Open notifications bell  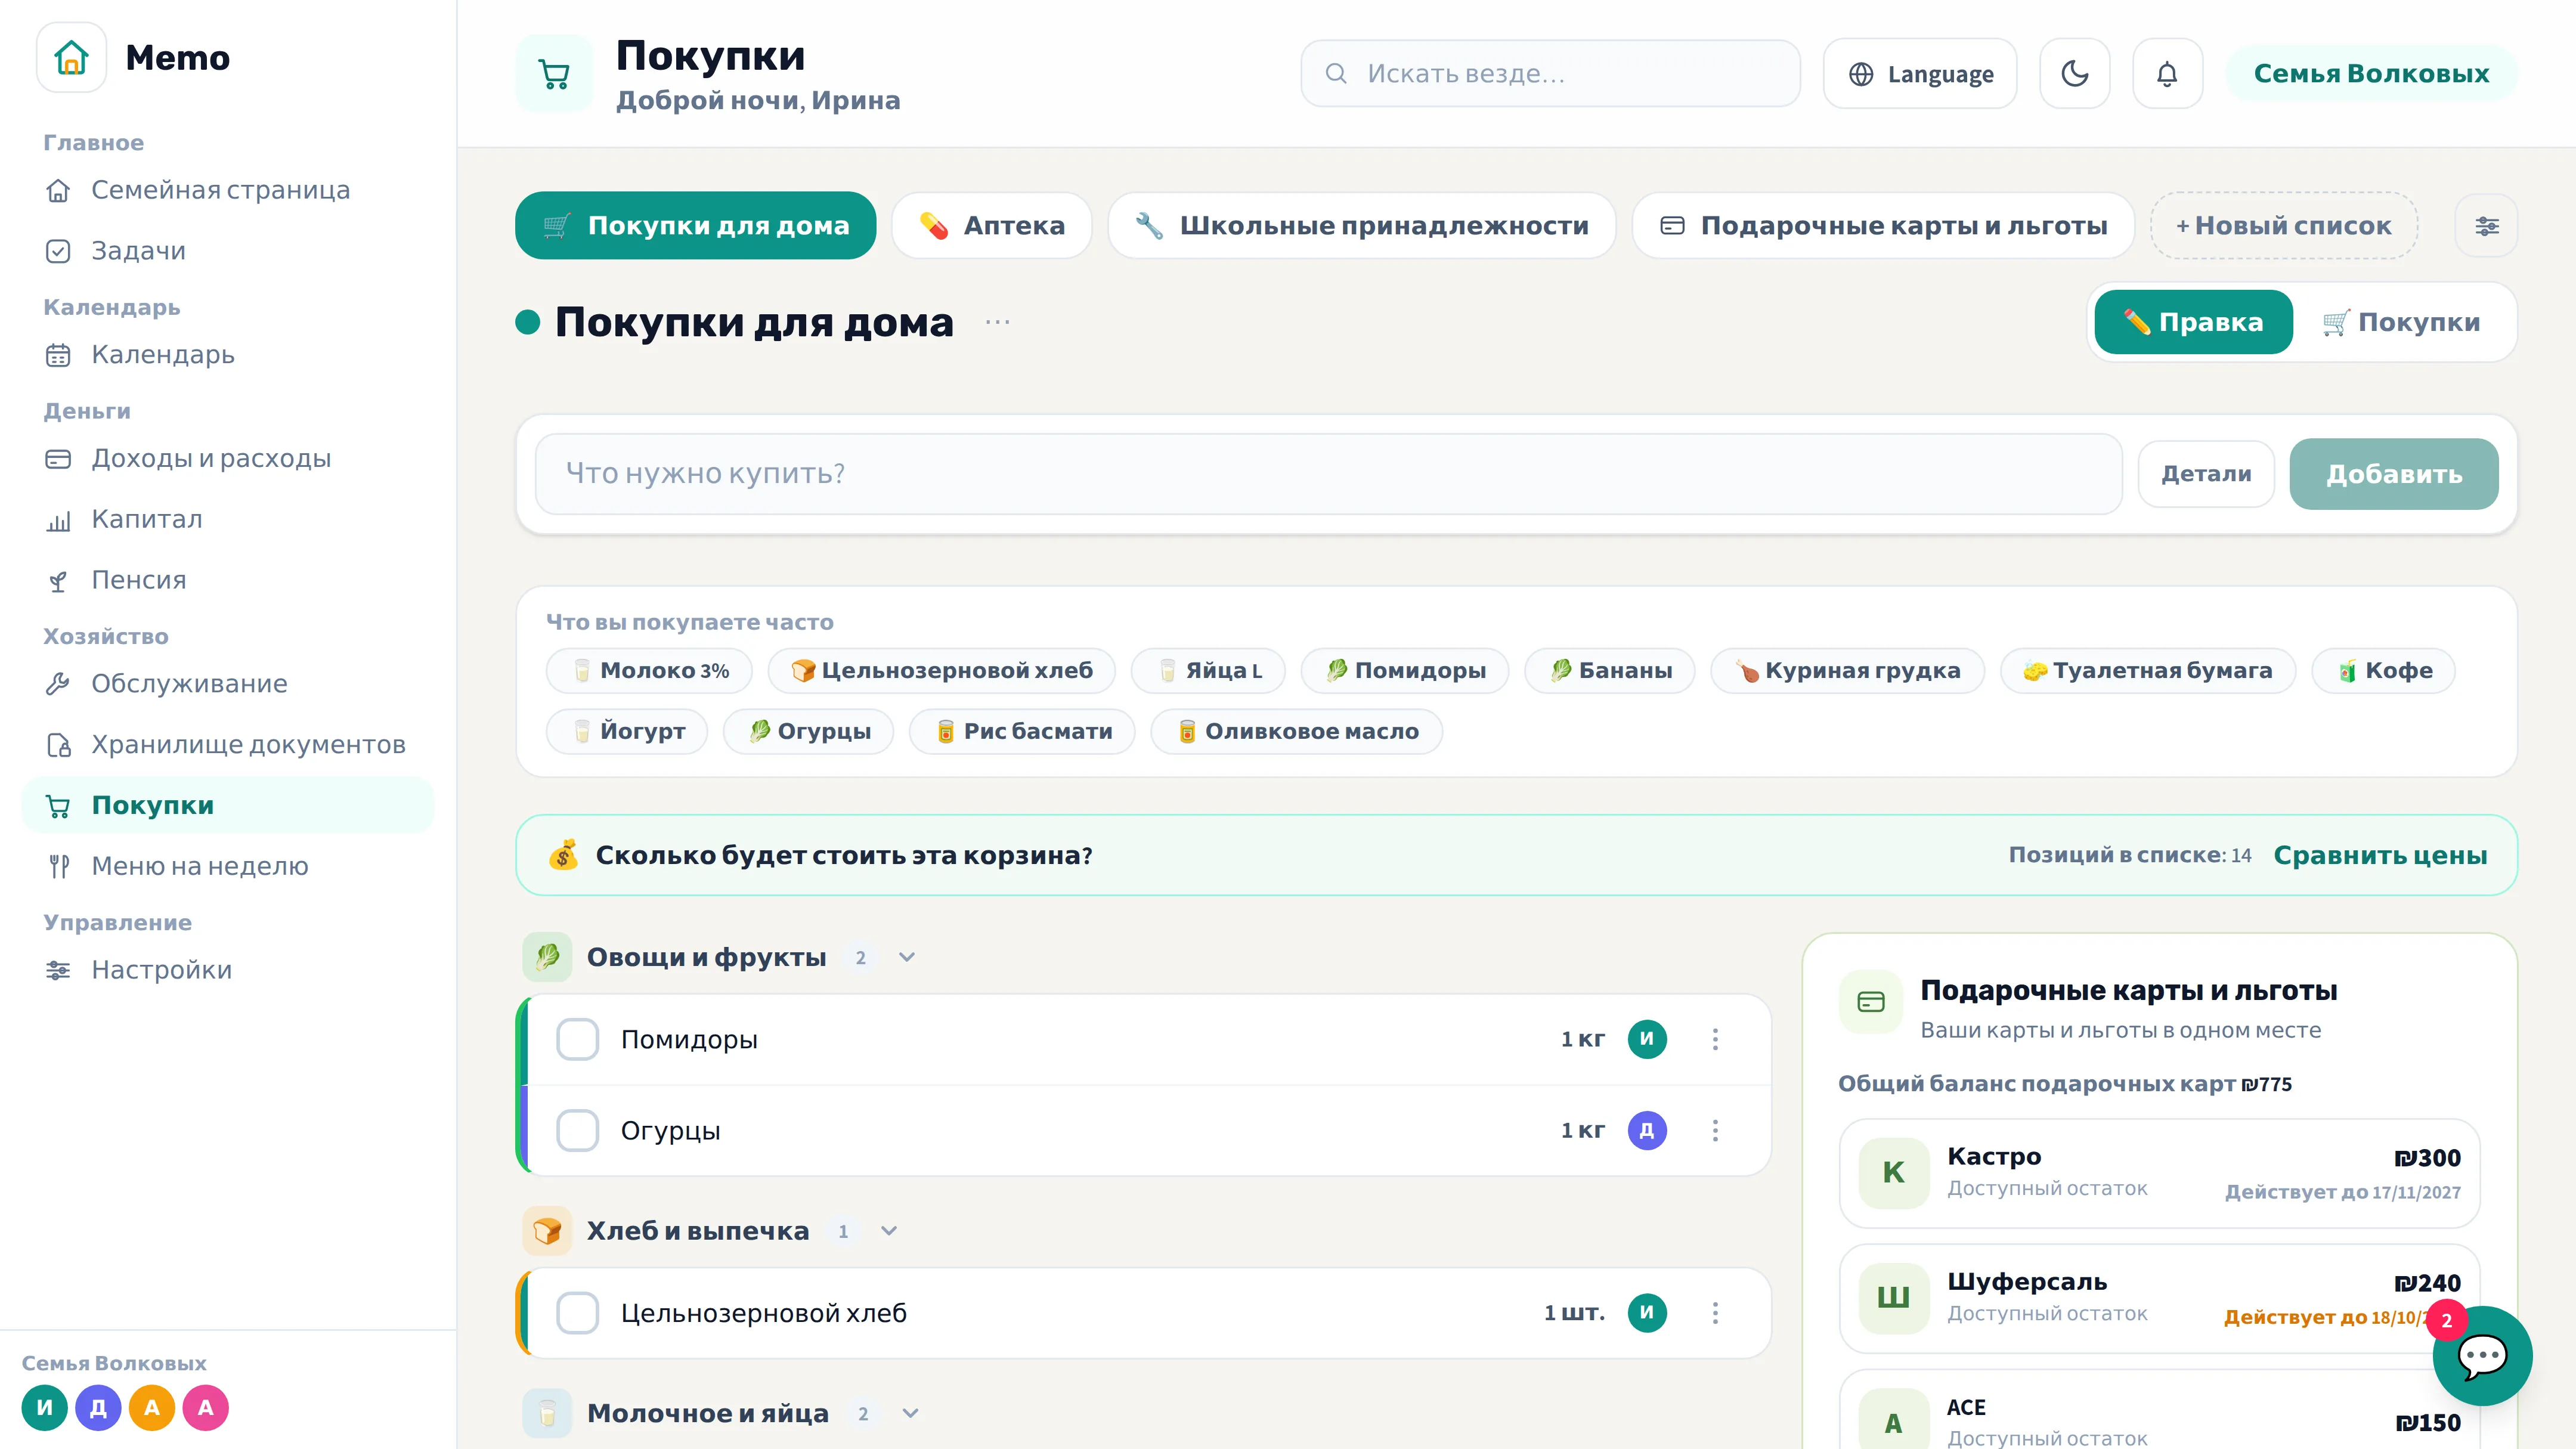tap(2167, 73)
